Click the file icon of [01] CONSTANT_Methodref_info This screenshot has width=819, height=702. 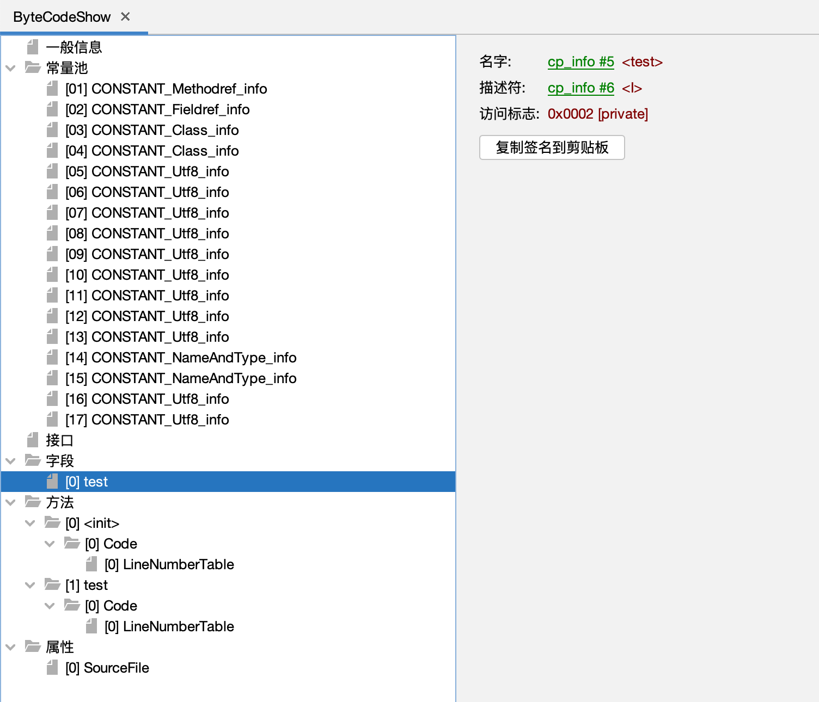52,89
